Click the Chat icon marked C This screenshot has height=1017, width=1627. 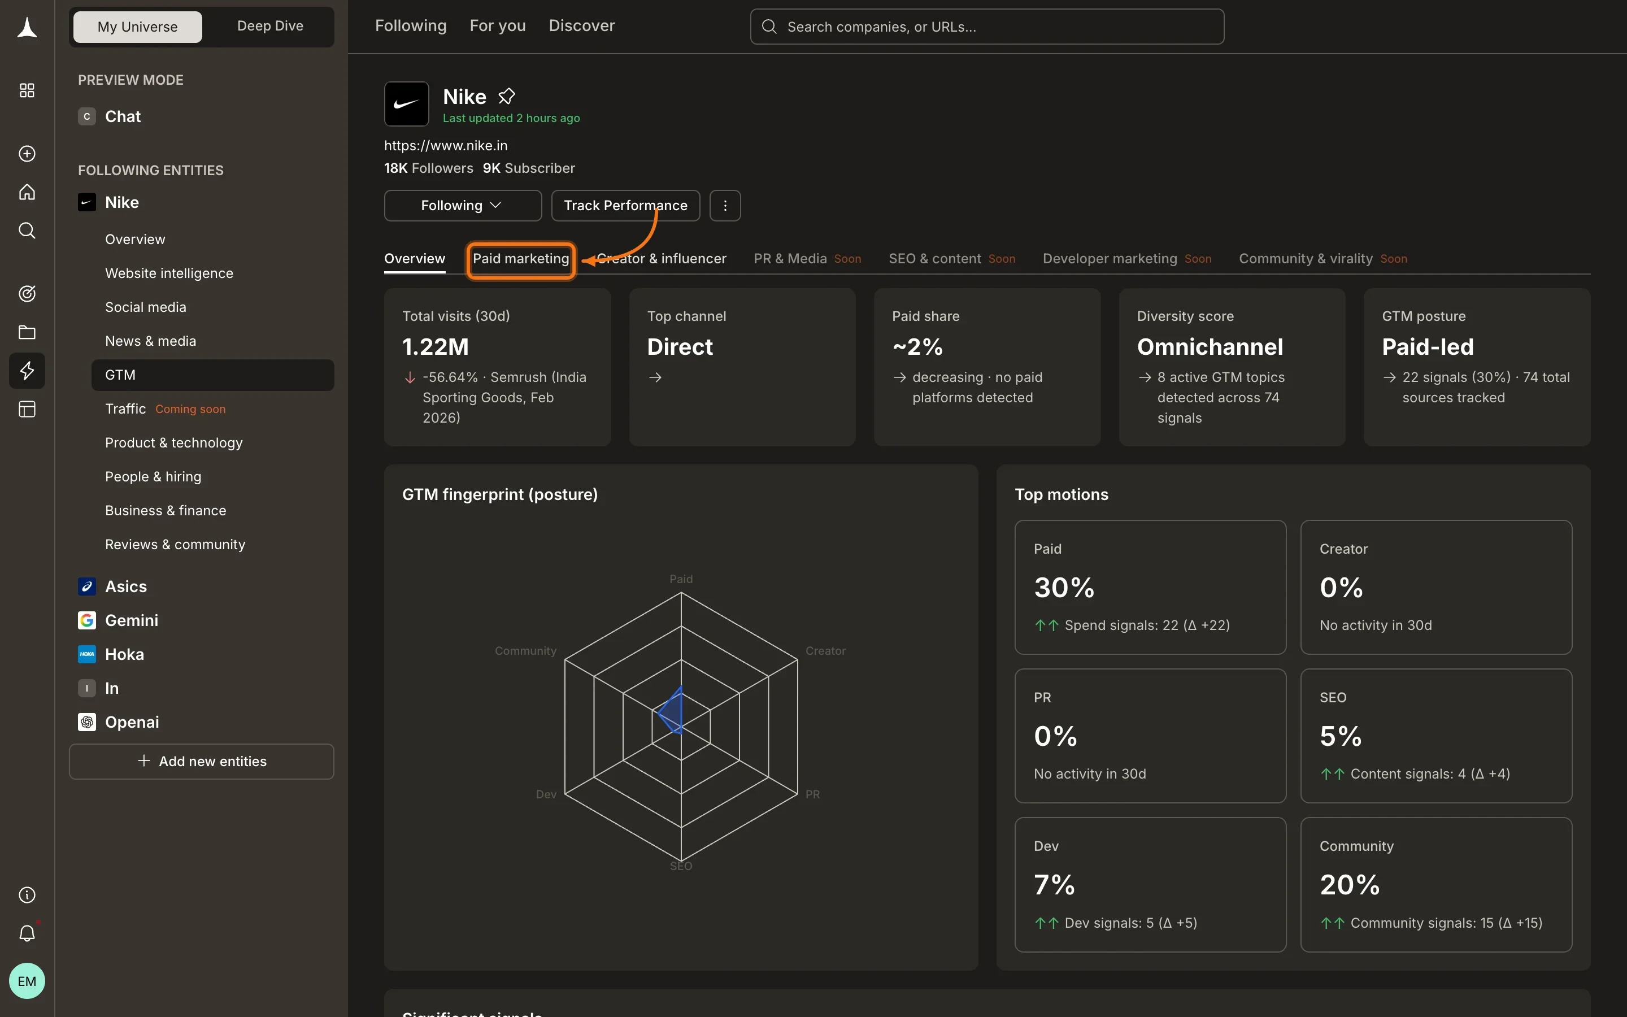pos(87,116)
